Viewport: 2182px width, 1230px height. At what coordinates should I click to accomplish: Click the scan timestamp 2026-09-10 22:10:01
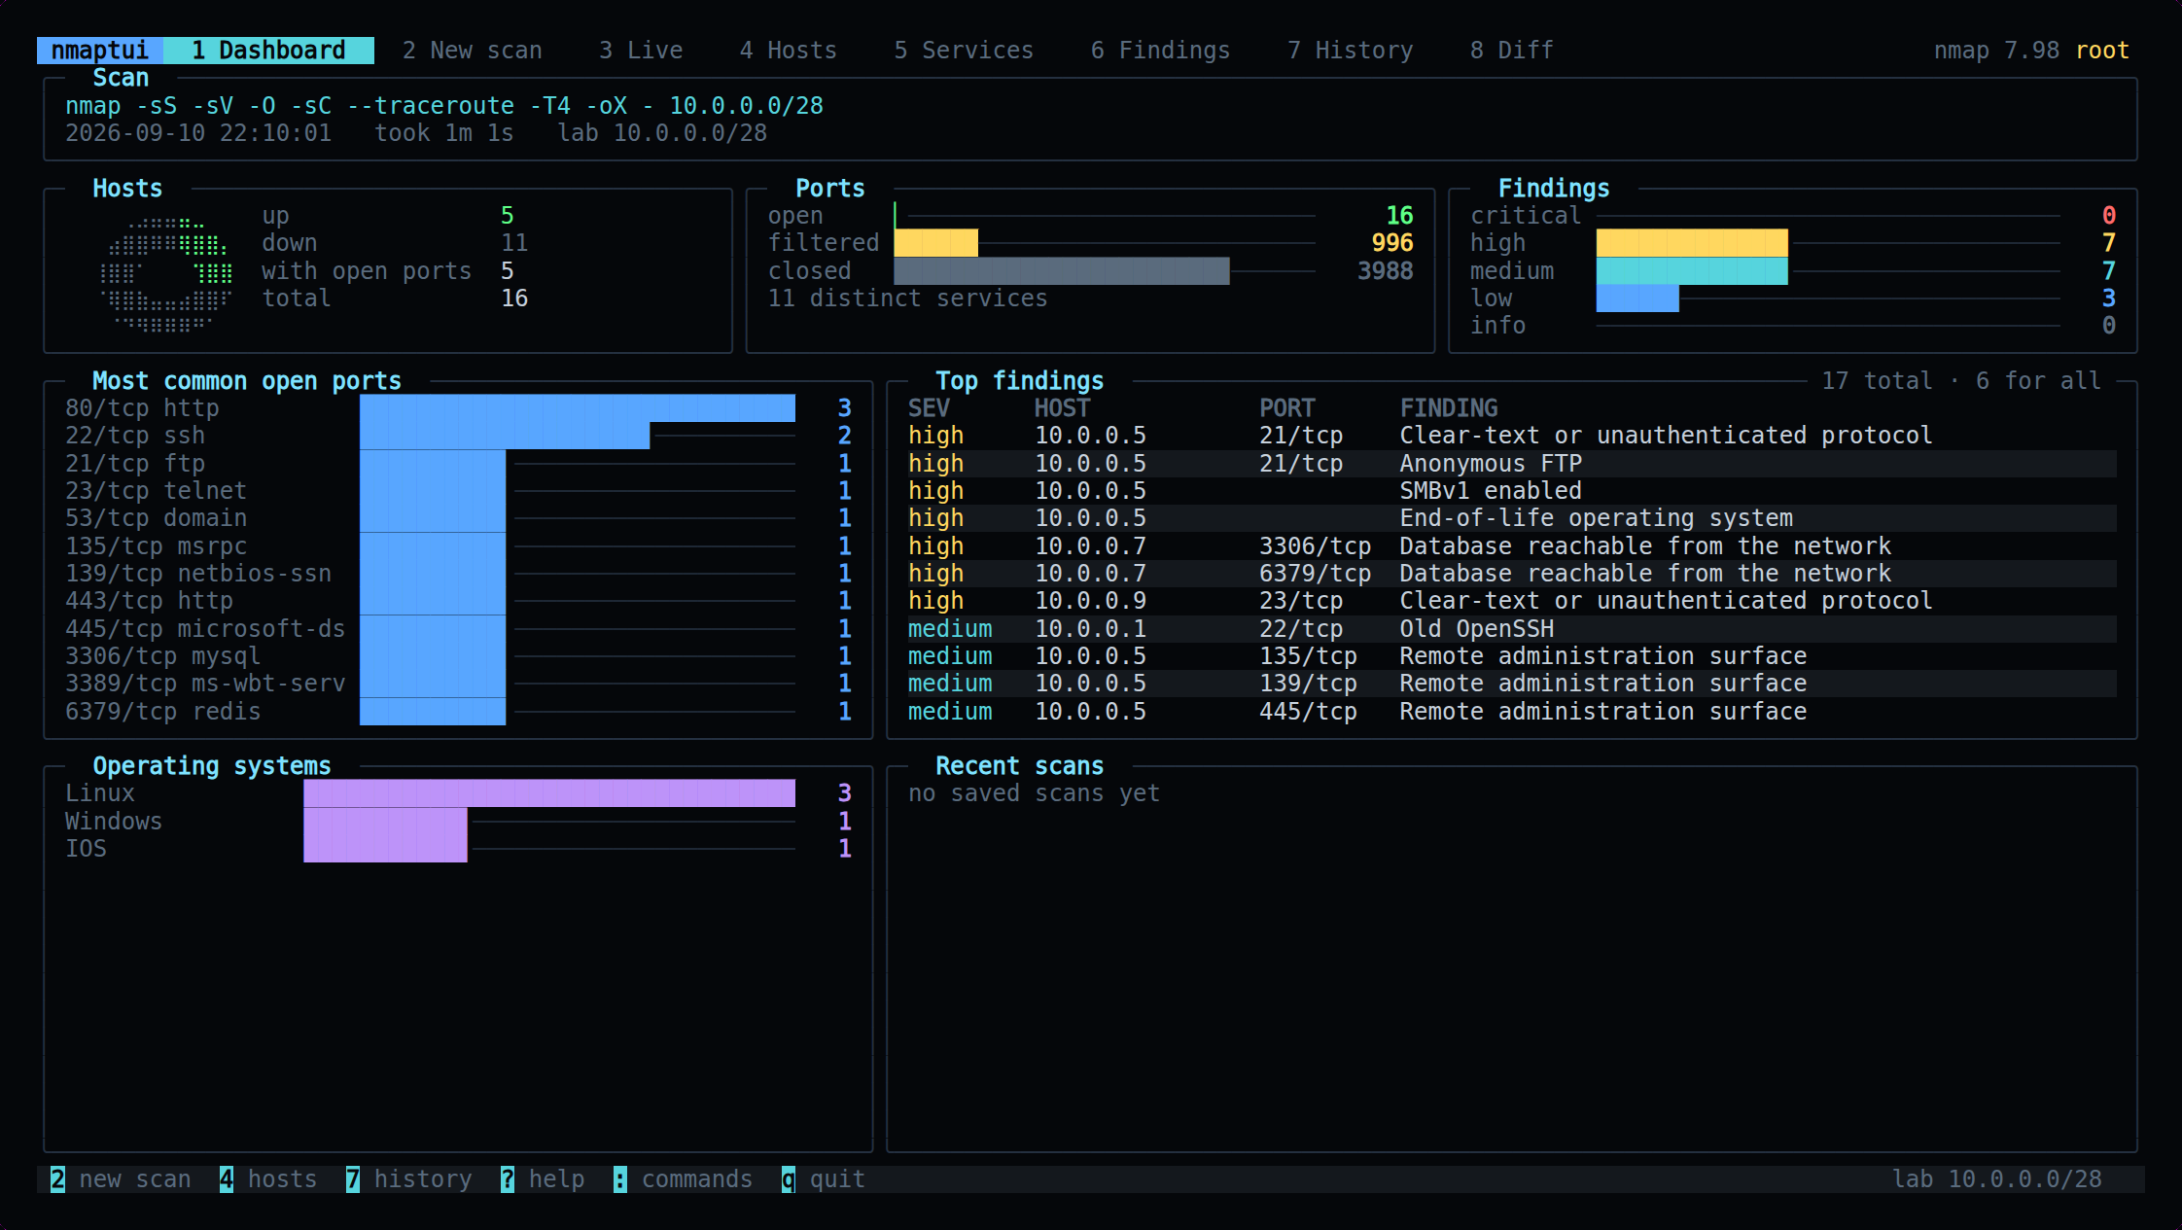coord(198,133)
